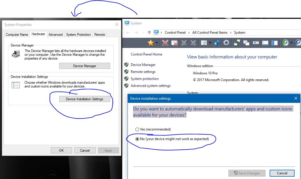Click the colored tiles view layout icon
The height and width of the screenshot is (179, 301).
pyautogui.click(x=204, y=43)
